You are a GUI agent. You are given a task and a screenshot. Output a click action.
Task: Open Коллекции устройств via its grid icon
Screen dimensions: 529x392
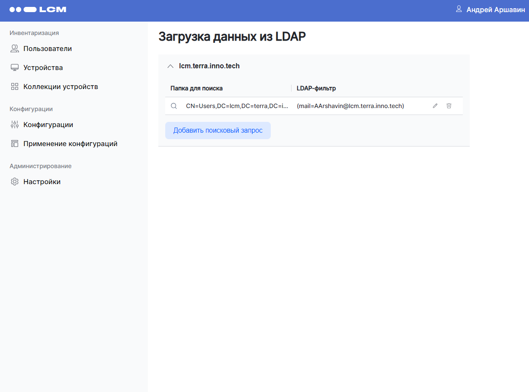(14, 86)
